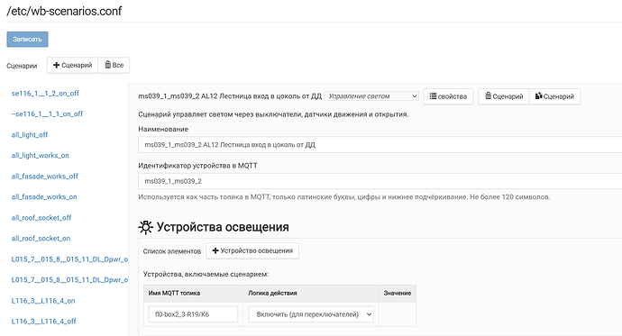This screenshot has width=622, height=336.
Task: Select the all_light_works_on scenario
Action: (40, 156)
